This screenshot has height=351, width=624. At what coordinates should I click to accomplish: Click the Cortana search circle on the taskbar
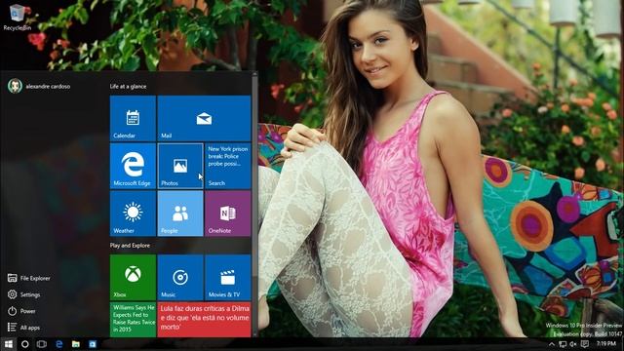pyautogui.click(x=24, y=344)
